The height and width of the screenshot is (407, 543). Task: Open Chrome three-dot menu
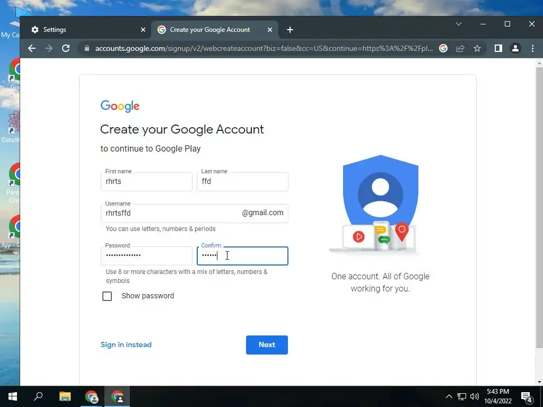532,48
